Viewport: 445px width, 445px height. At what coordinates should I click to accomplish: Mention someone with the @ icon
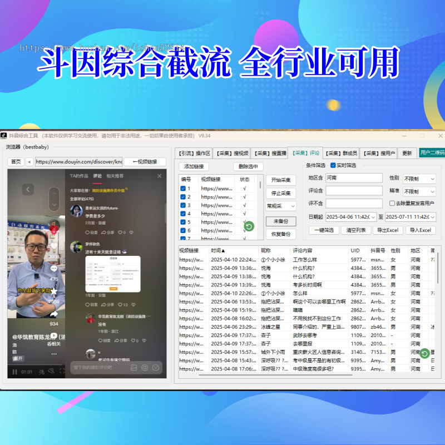(x=145, y=368)
